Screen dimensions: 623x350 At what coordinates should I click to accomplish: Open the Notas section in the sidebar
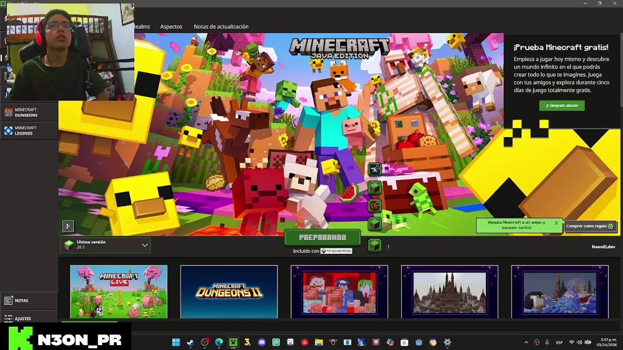(x=29, y=300)
